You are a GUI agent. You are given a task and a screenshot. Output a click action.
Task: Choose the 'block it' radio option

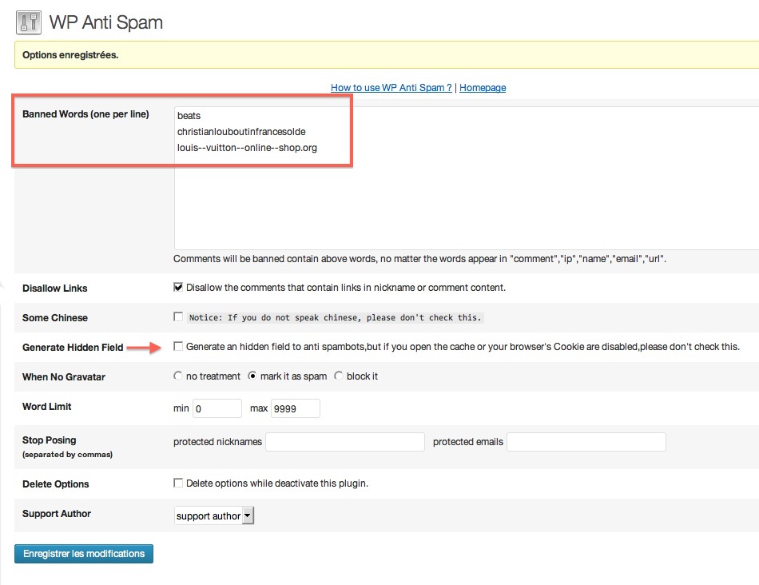[x=339, y=376]
